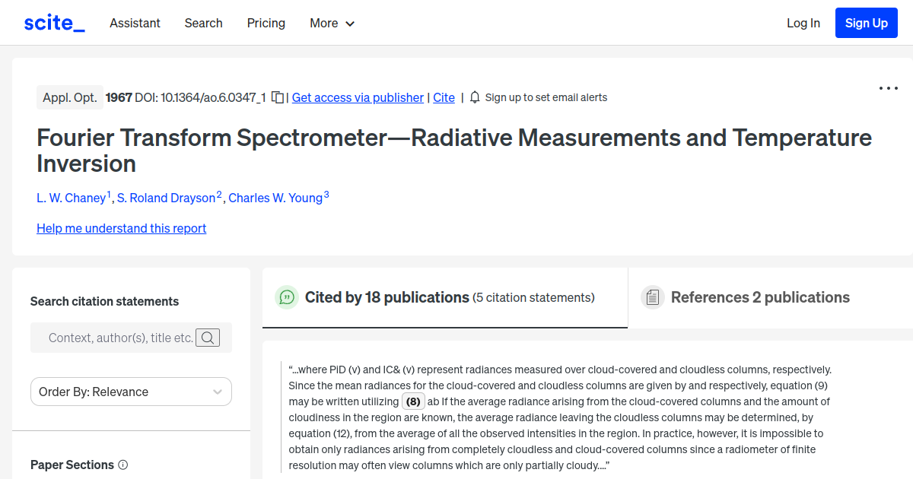Click the bell icon for email alerts
The image size is (913, 479).
point(474,97)
